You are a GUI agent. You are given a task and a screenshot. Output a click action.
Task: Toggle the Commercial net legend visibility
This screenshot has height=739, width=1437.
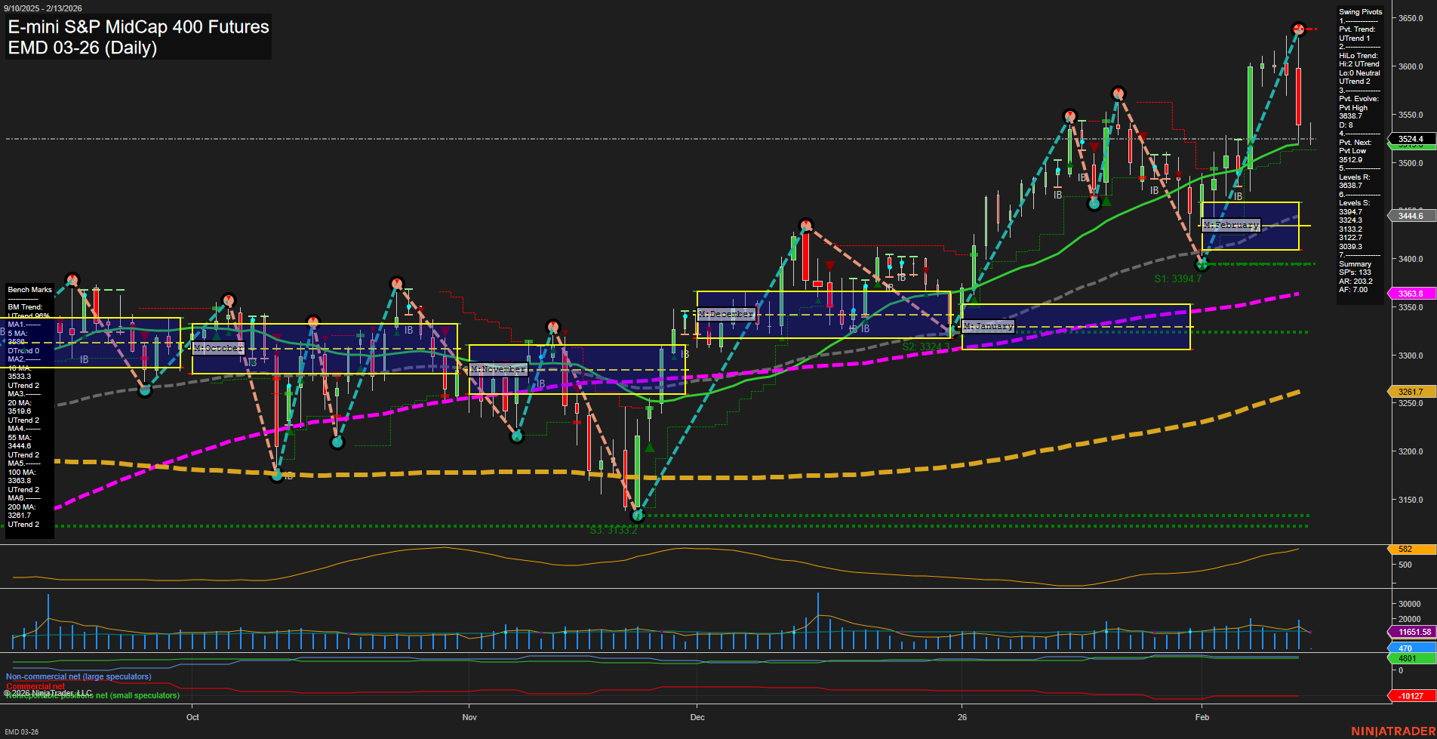pyautogui.click(x=35, y=685)
